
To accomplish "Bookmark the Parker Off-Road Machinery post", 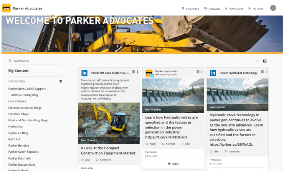I will pyautogui.click(x=134, y=72).
